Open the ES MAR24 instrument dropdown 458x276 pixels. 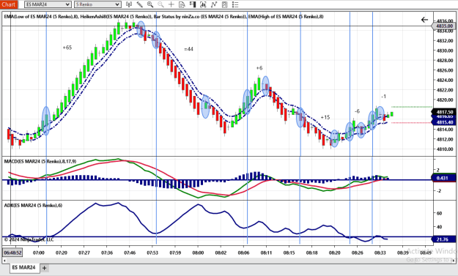tap(48, 4)
